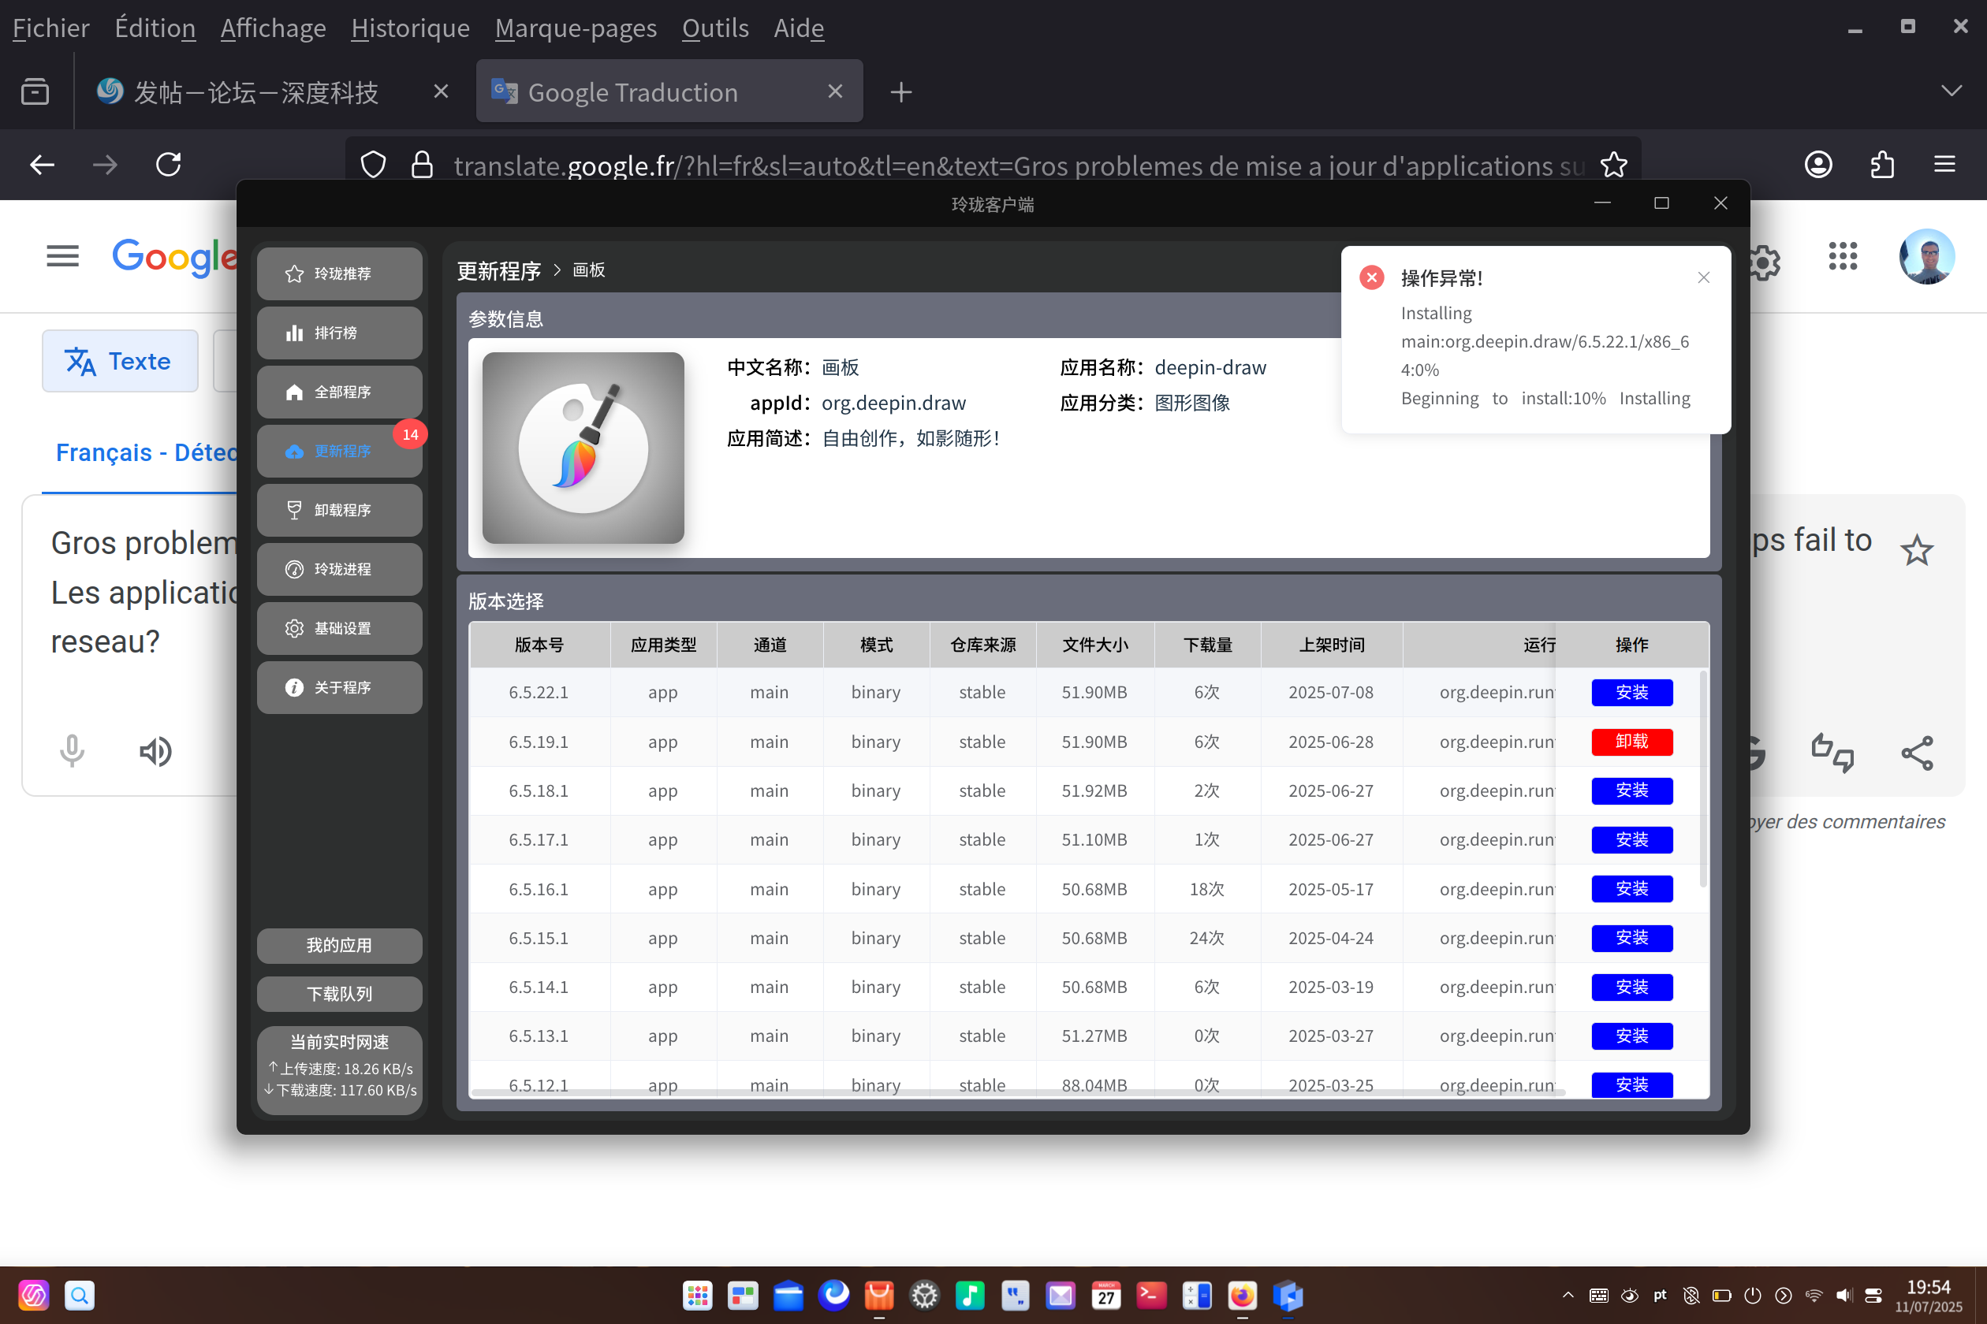The image size is (1987, 1324).
Task: Click the deepin-draw app icon thumbnail
Action: pos(583,448)
